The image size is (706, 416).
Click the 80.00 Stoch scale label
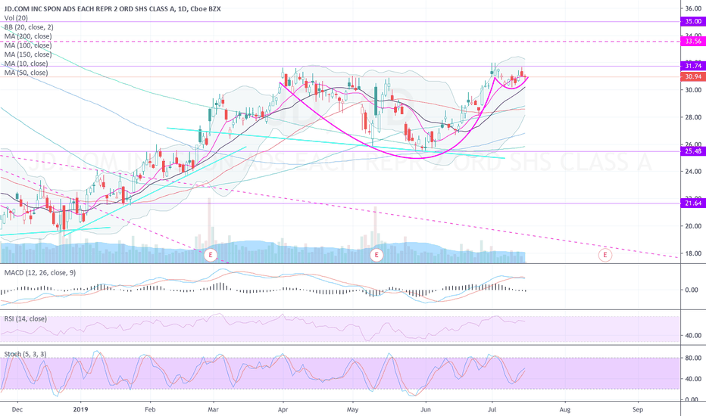(693, 358)
